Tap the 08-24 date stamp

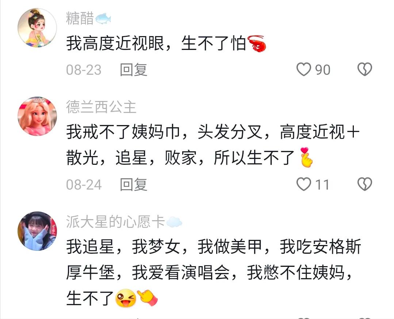tap(84, 185)
